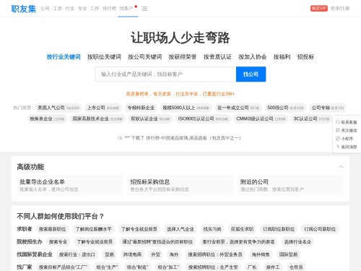
Task: Open 工资 in top navigation
Action: tap(57, 9)
